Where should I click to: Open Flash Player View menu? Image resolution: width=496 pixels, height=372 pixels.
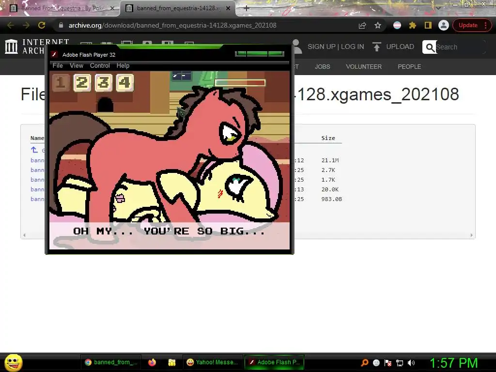77,65
